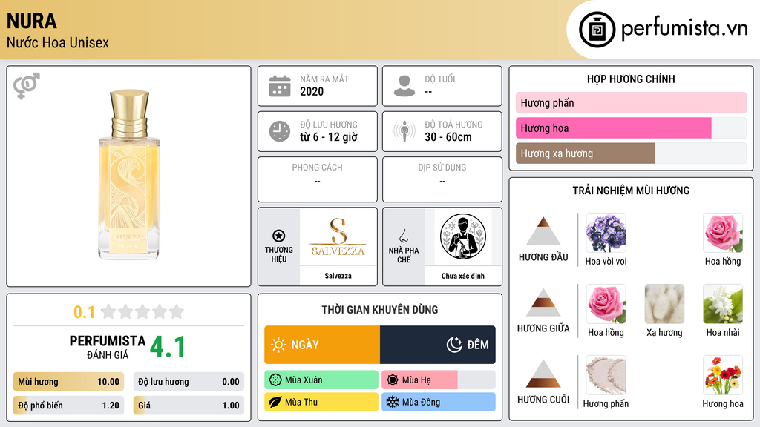Screen dimensions: 760x427
Task: Click the moon icon in the Đêm bar
Action: point(454,345)
